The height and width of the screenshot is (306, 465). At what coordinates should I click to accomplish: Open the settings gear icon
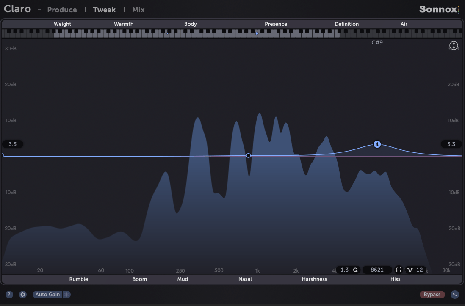pyautogui.click(x=22, y=294)
